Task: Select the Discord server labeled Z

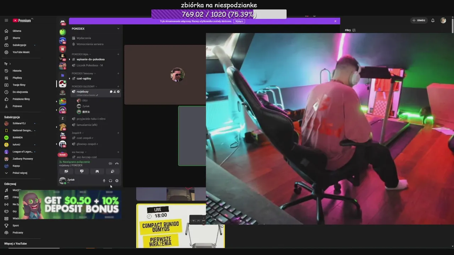Action: [x=62, y=118]
